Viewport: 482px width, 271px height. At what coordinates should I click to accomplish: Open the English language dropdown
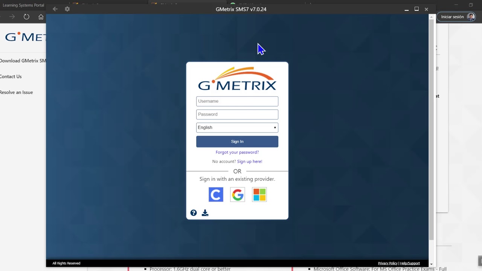pos(237,128)
